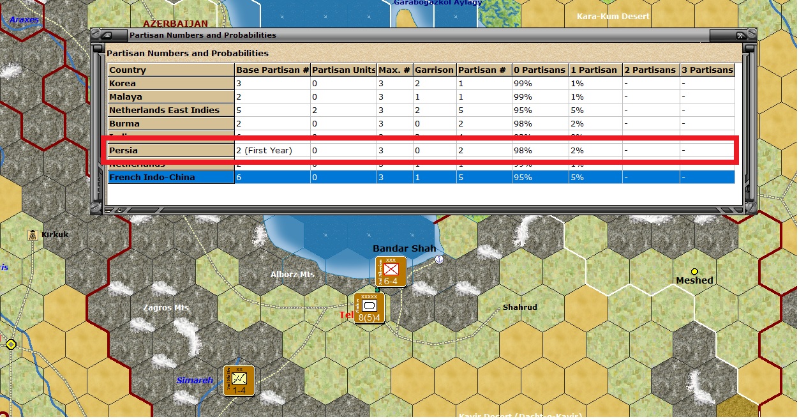Click the Meshed city marker dot

tap(694, 271)
